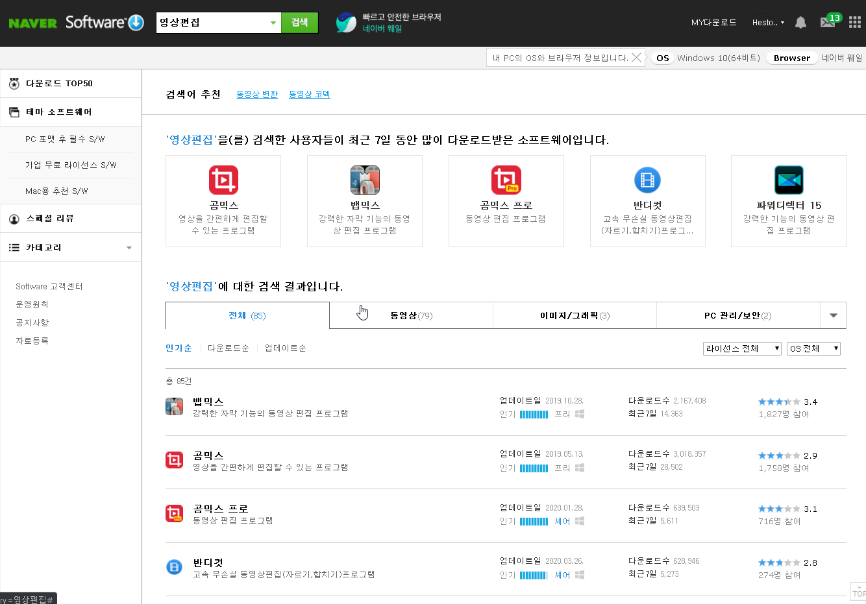Screen dimensions: 866x604
Task: Open the apps grid icon
Action: [854, 23]
